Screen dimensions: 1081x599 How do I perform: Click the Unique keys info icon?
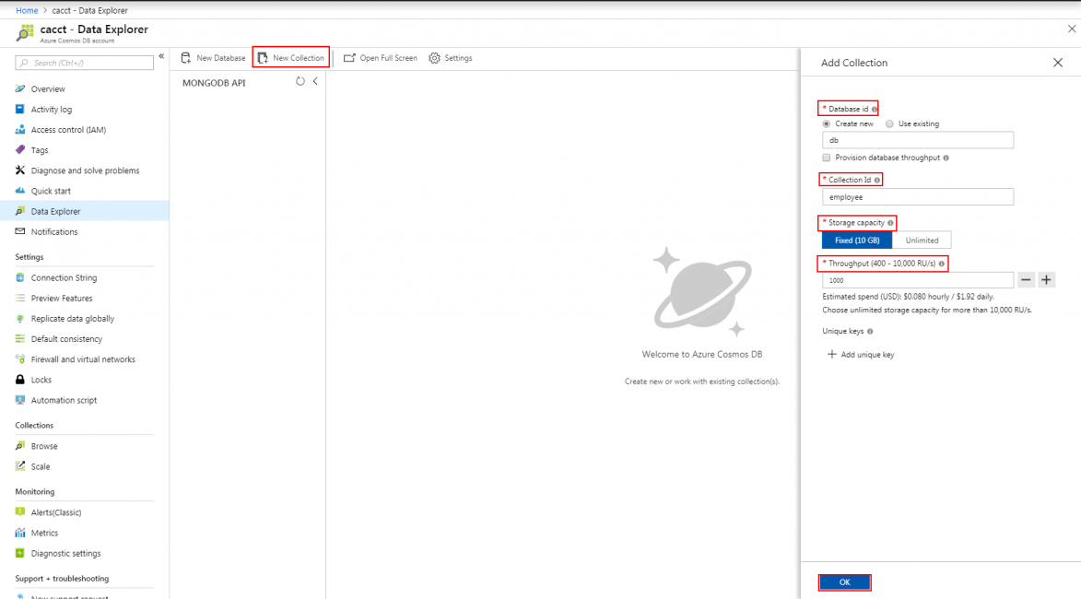click(870, 332)
